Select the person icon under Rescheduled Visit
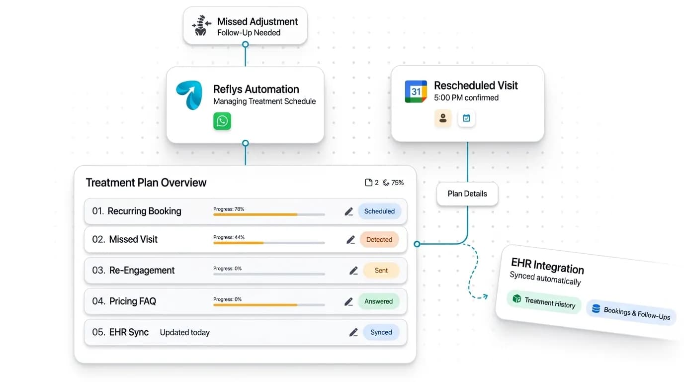Image resolution: width=684 pixels, height=382 pixels. coord(443,118)
